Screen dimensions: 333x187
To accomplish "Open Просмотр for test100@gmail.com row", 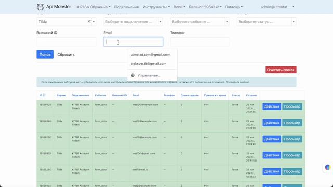I will (x=292, y=155).
